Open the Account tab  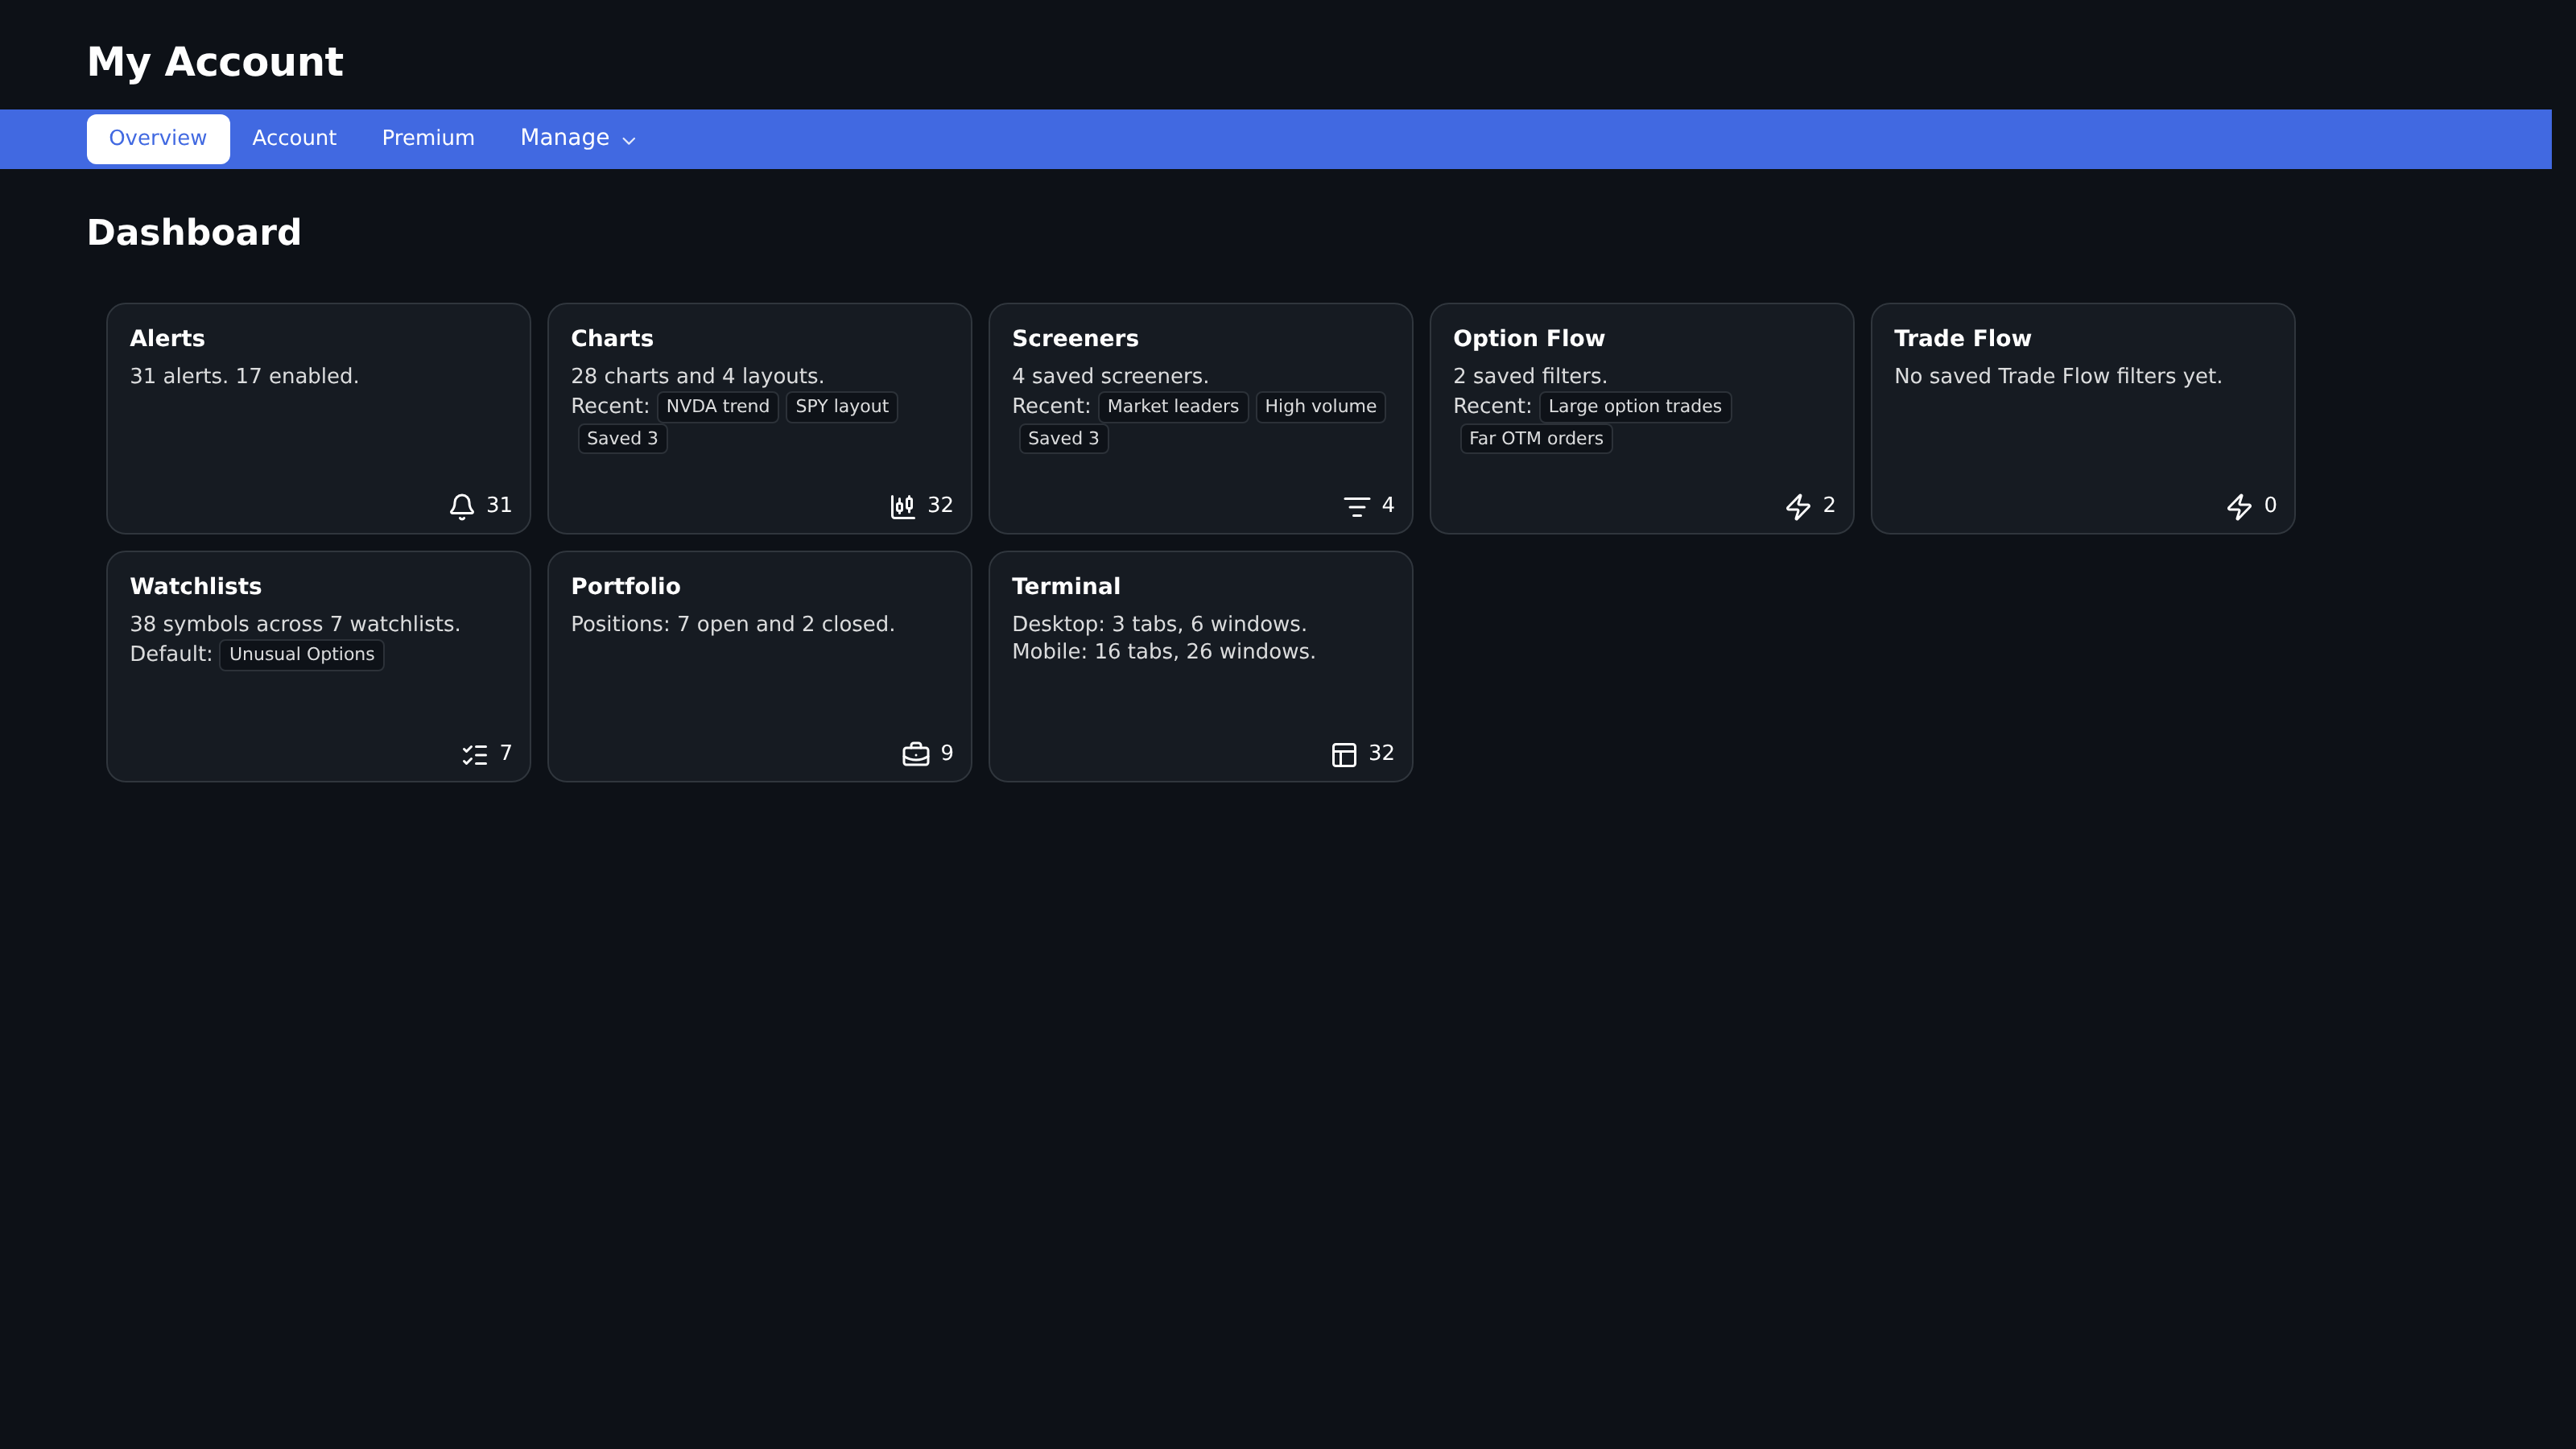pos(294,138)
